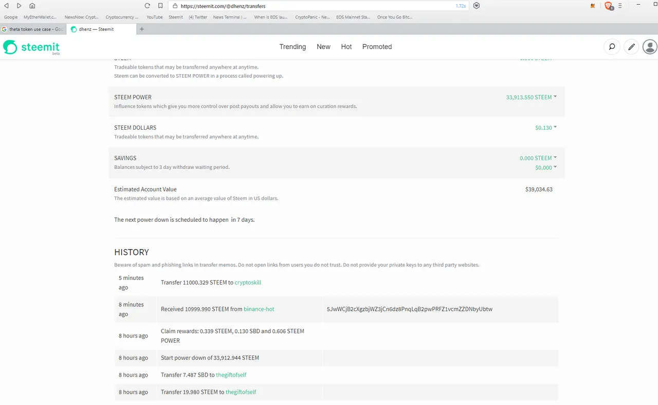Viewport: 658px width, 405px height.
Task: Open the Trending feed
Action: (x=293, y=47)
